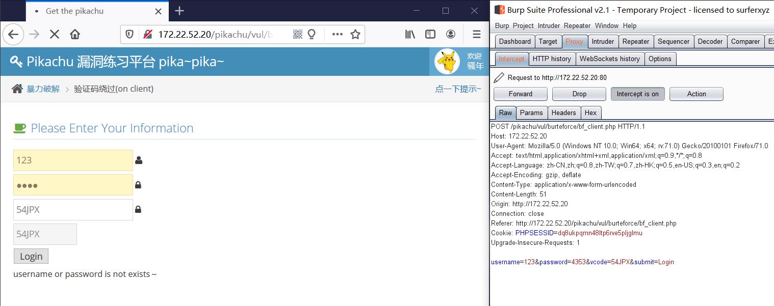Switch to the Target tab
774x306 pixels.
pos(548,42)
